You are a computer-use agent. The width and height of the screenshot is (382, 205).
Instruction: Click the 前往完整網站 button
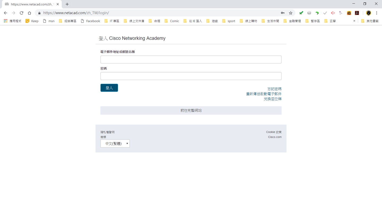pos(191,110)
